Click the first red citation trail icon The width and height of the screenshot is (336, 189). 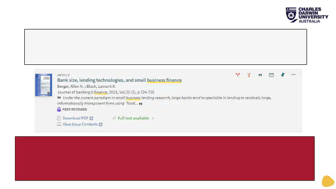tap(238, 75)
